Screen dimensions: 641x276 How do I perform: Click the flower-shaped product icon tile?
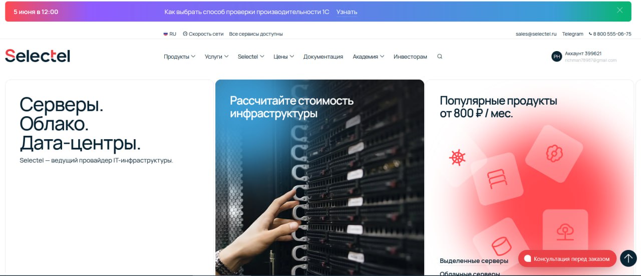click(554, 153)
